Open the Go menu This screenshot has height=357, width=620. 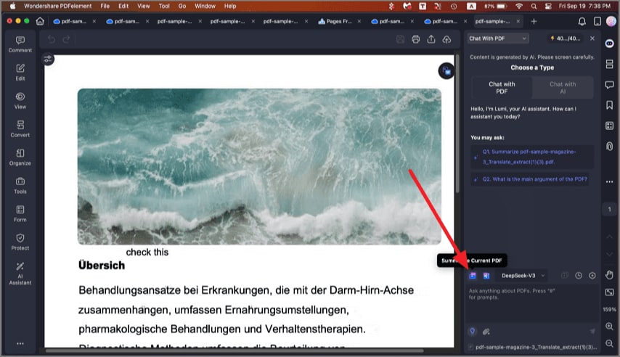click(182, 6)
